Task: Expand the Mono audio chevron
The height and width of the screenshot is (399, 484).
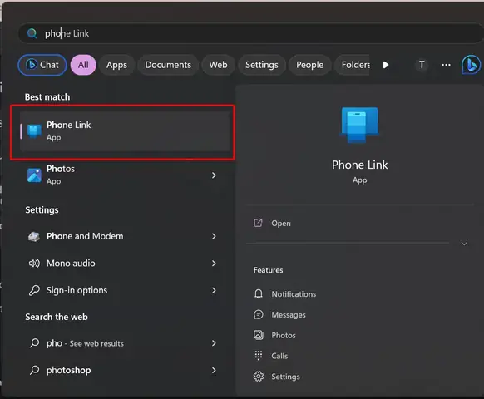Action: 214,264
